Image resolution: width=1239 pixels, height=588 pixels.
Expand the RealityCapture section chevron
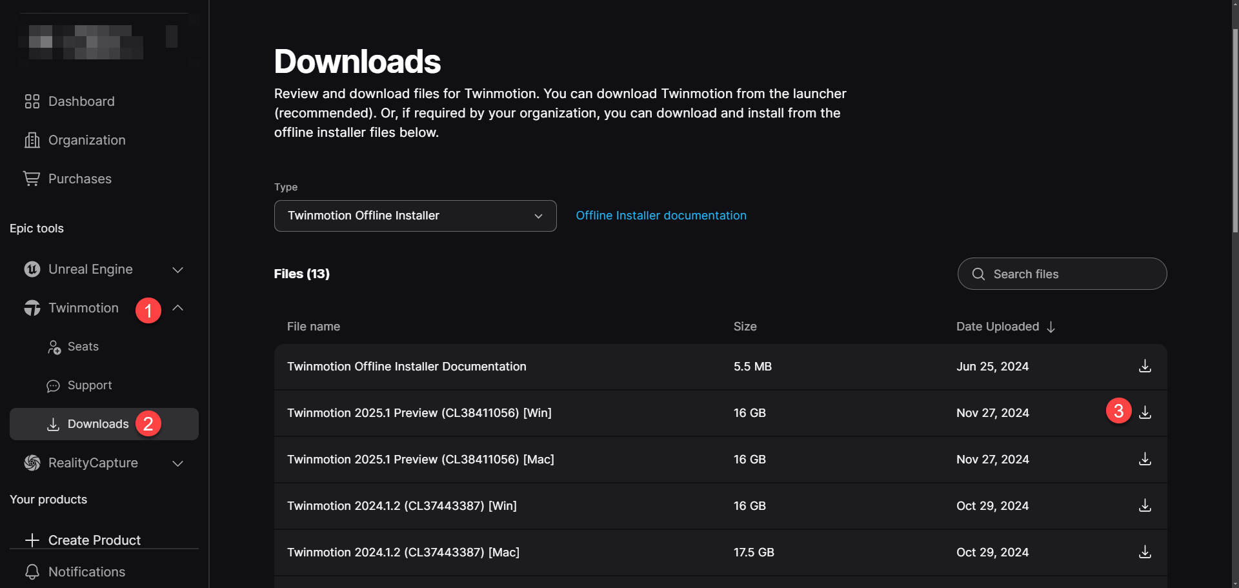[178, 463]
